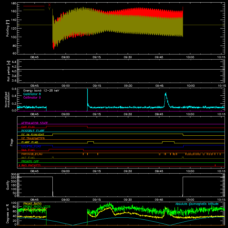Click the olive AAZ_FLAG label
The height and width of the screenshot is (228, 228).
(28, 158)
